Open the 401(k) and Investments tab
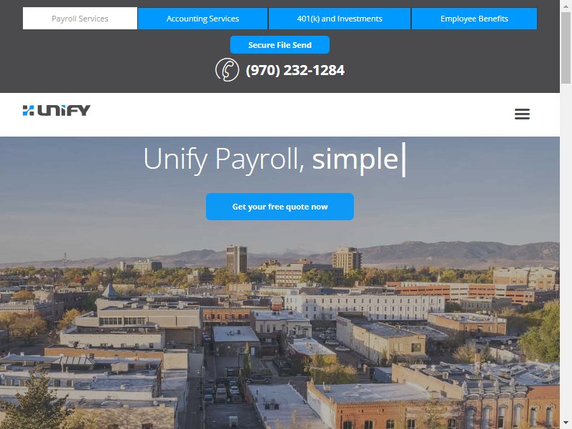The image size is (572, 429). point(339,19)
